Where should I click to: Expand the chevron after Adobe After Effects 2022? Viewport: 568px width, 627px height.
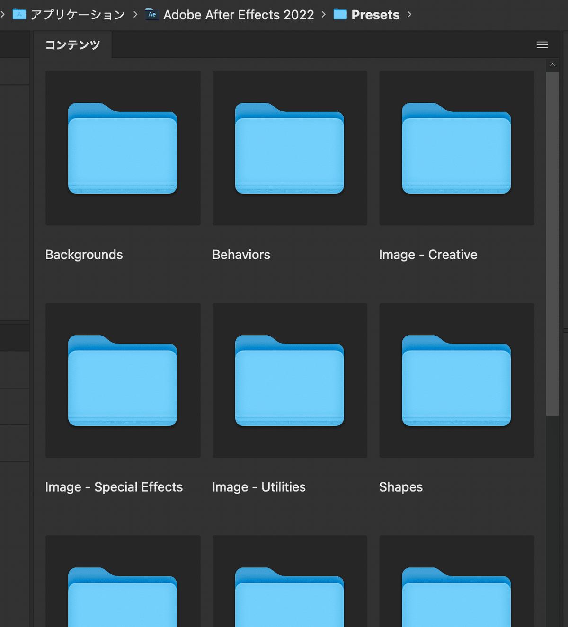324,15
